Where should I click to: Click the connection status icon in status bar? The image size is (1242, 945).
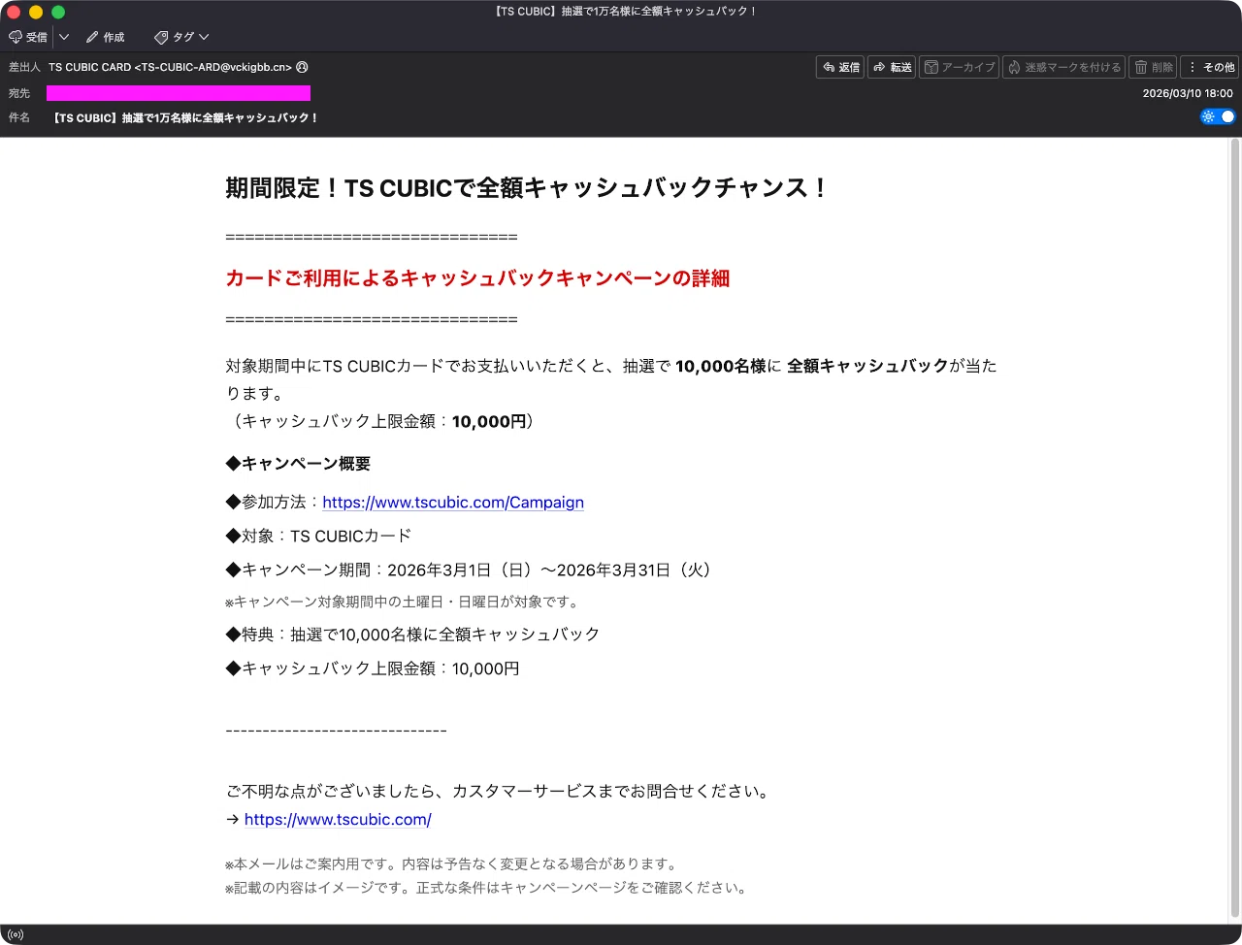(x=15, y=935)
